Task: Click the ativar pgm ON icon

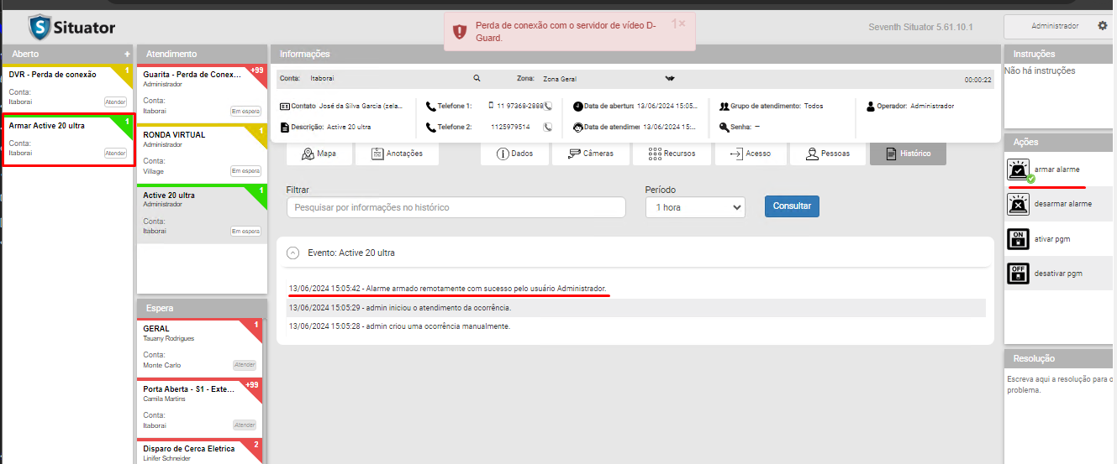Action: [1018, 239]
